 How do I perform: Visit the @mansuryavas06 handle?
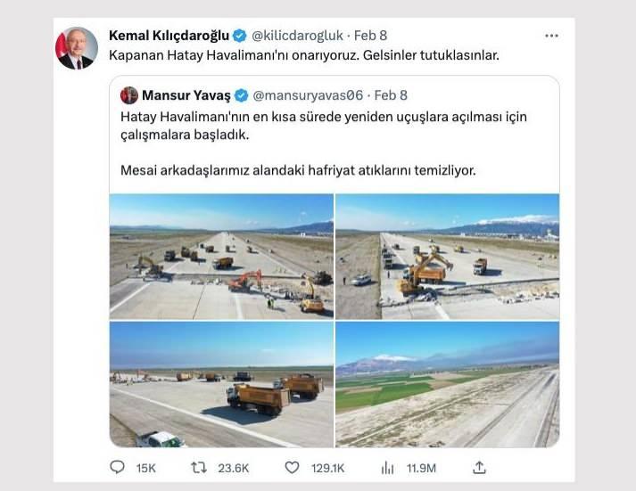(308, 95)
